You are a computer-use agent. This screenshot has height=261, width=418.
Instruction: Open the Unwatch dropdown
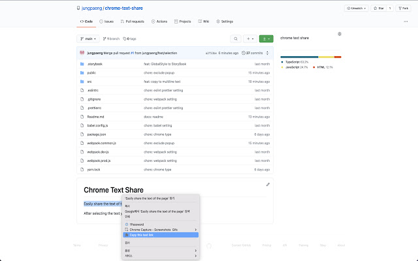[357, 8]
